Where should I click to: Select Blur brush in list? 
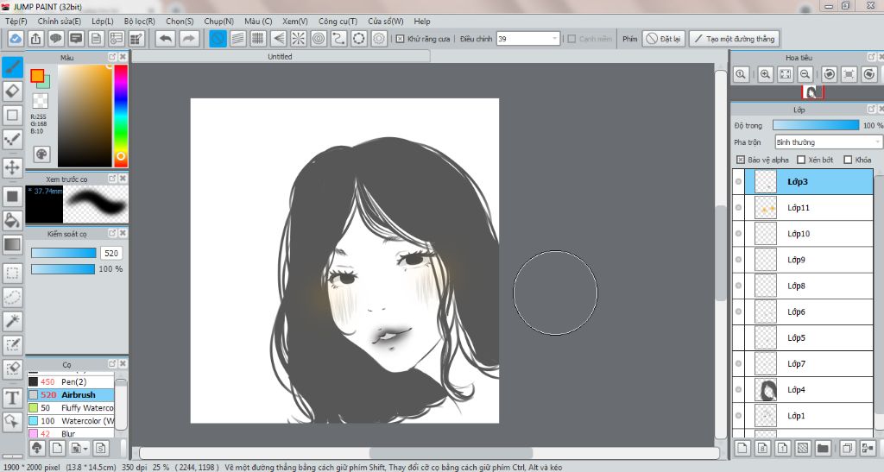71,433
